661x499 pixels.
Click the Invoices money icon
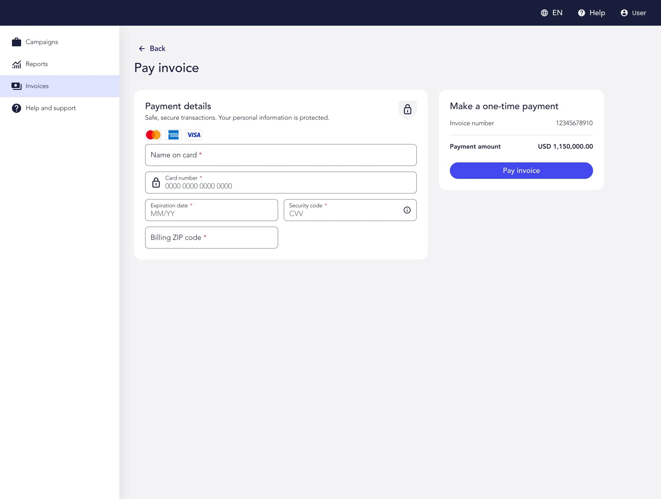(x=17, y=86)
